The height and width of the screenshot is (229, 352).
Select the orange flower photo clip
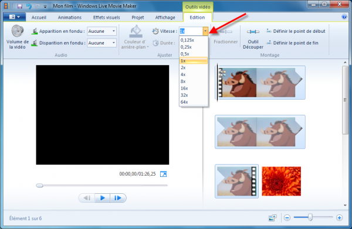point(281,182)
